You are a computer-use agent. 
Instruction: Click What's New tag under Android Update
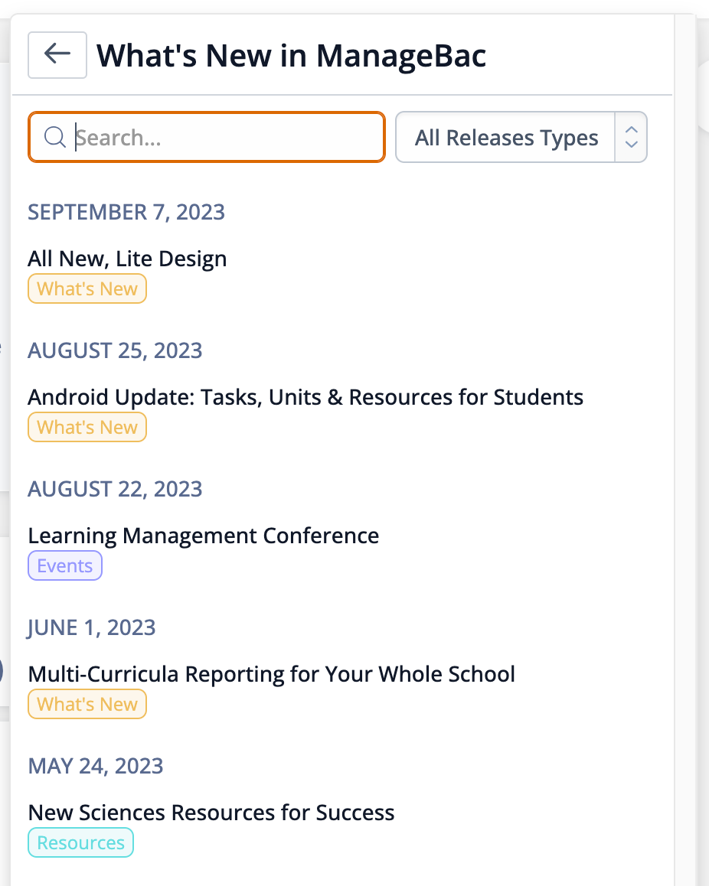click(x=87, y=427)
